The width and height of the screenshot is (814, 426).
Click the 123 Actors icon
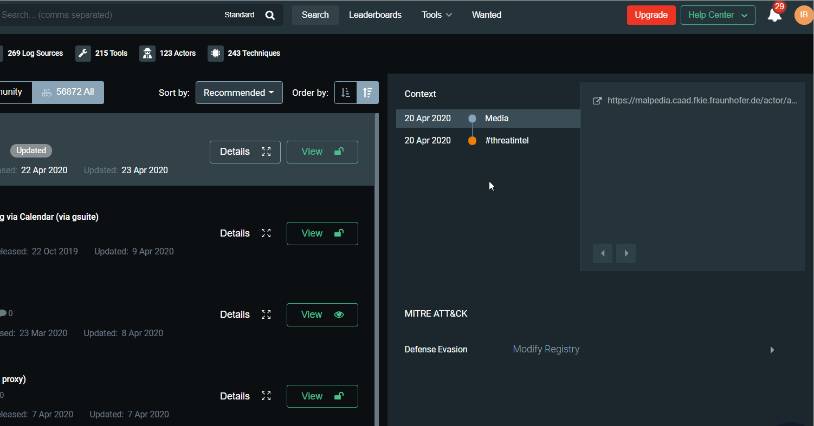147,53
